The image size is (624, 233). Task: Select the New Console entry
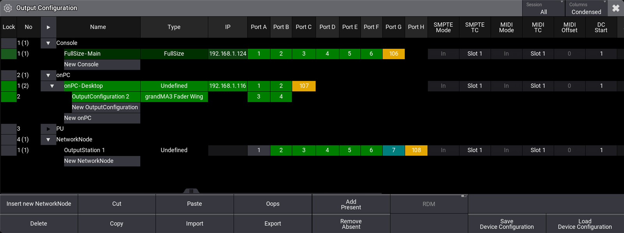[102, 65]
